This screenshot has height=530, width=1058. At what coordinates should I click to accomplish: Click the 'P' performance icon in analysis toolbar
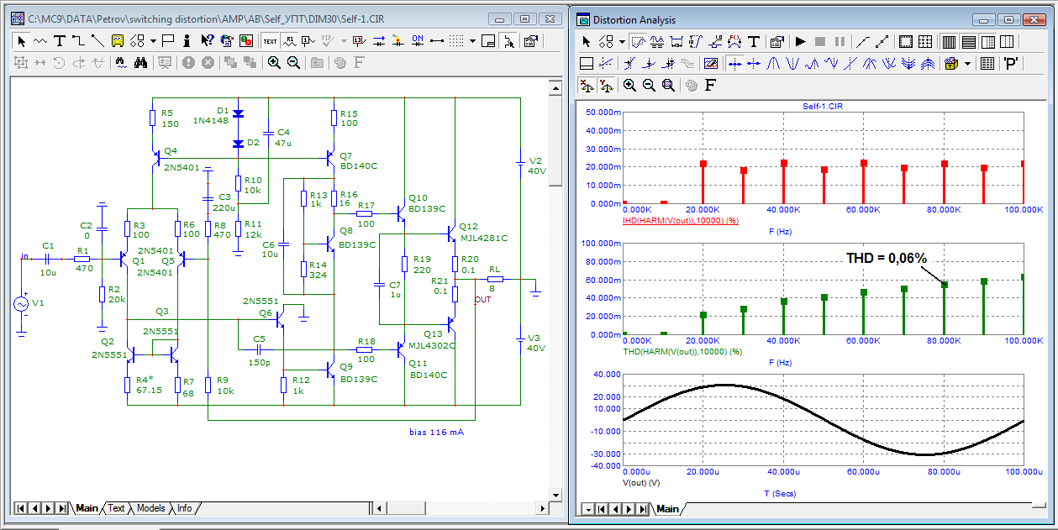(x=1011, y=64)
